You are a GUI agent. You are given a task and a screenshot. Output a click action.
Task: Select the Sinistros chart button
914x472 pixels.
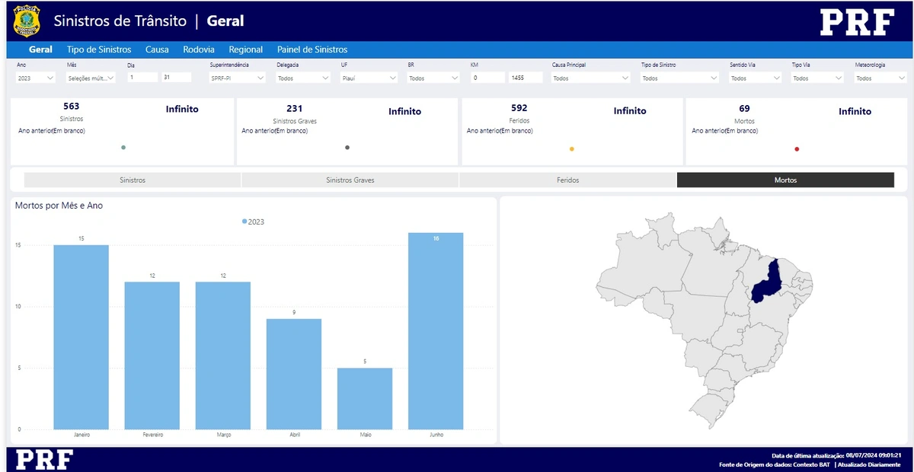(x=133, y=180)
